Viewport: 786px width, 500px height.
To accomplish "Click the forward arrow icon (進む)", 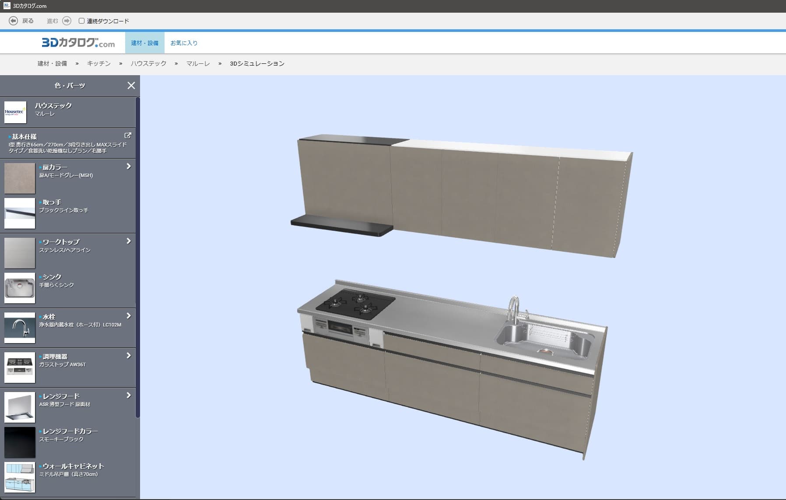I will 67,21.
